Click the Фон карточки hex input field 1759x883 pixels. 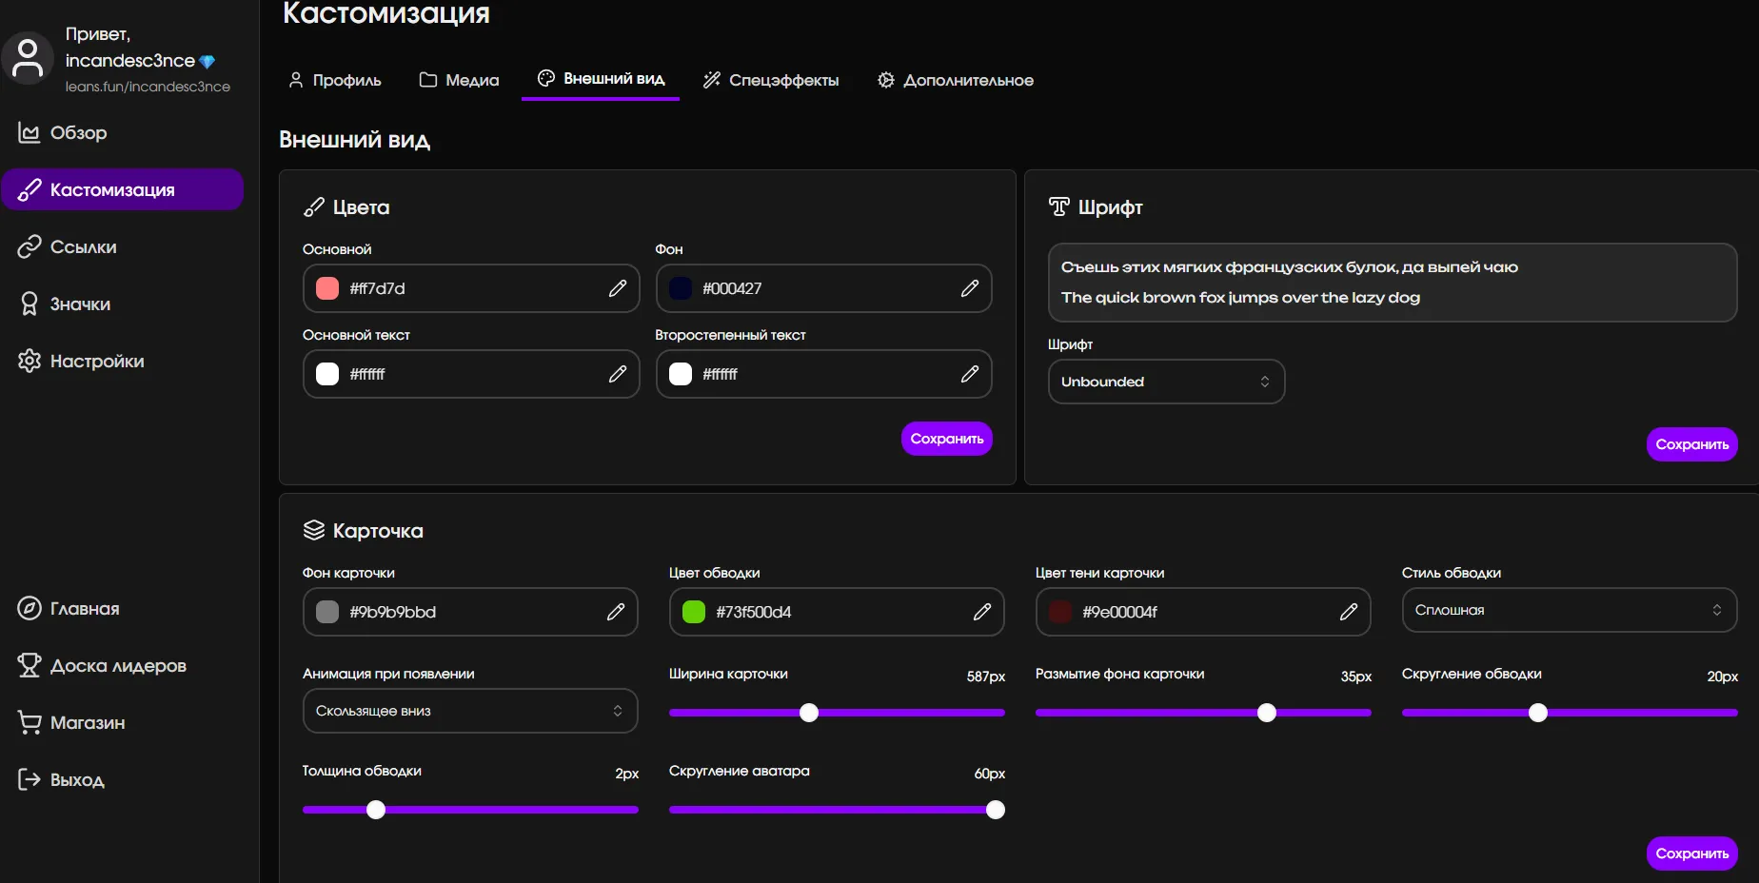pyautogui.click(x=466, y=612)
